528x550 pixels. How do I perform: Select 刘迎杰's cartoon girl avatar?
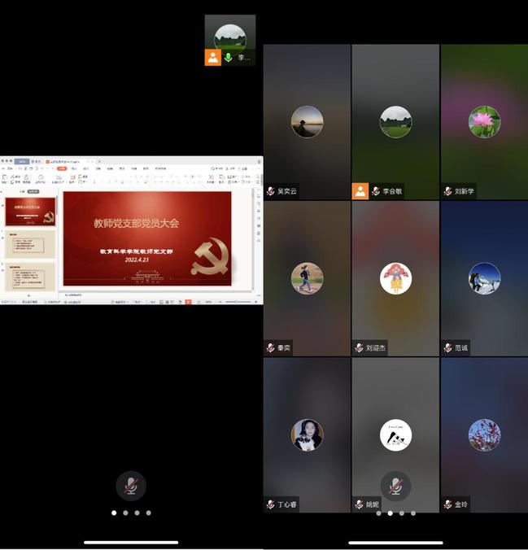(x=395, y=278)
